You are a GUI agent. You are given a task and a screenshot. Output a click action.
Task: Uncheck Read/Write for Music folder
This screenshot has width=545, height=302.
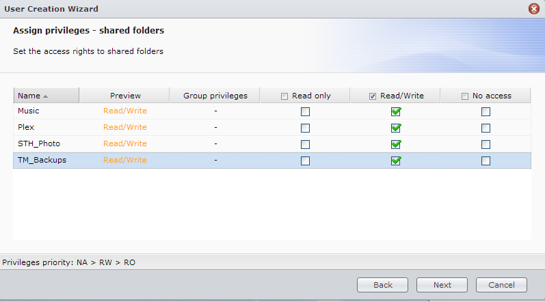[x=395, y=111]
